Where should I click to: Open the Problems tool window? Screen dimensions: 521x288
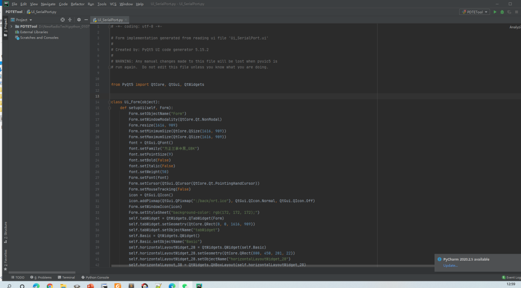click(x=41, y=277)
